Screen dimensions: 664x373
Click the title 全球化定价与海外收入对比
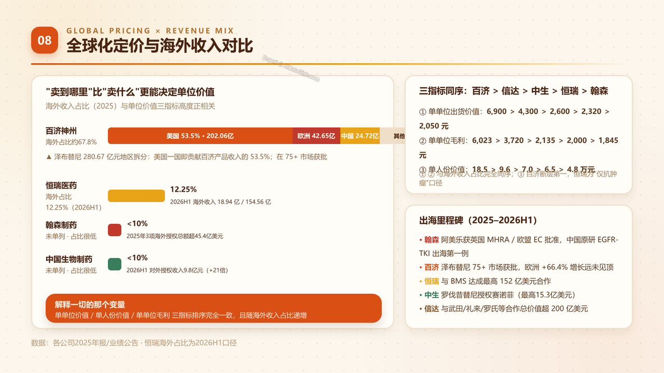160,46
